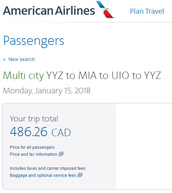Click the Passengers page heading

(x=34, y=41)
